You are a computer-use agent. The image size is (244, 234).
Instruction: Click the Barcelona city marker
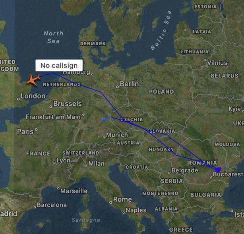[35, 207]
